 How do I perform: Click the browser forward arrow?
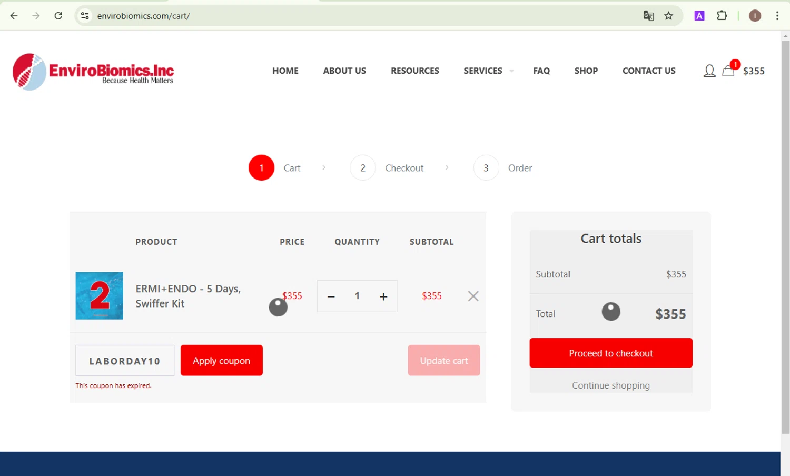(36, 16)
